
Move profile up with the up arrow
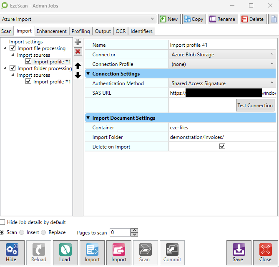pos(78,66)
